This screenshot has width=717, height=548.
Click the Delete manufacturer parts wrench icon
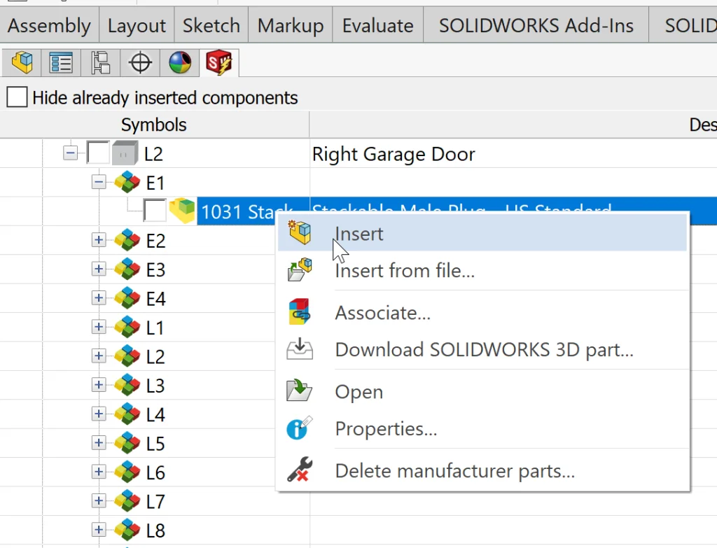300,471
